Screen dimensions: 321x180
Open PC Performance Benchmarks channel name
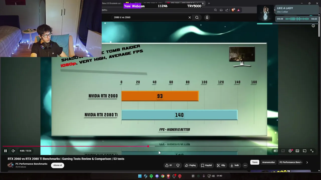pyautogui.click(x=31, y=164)
